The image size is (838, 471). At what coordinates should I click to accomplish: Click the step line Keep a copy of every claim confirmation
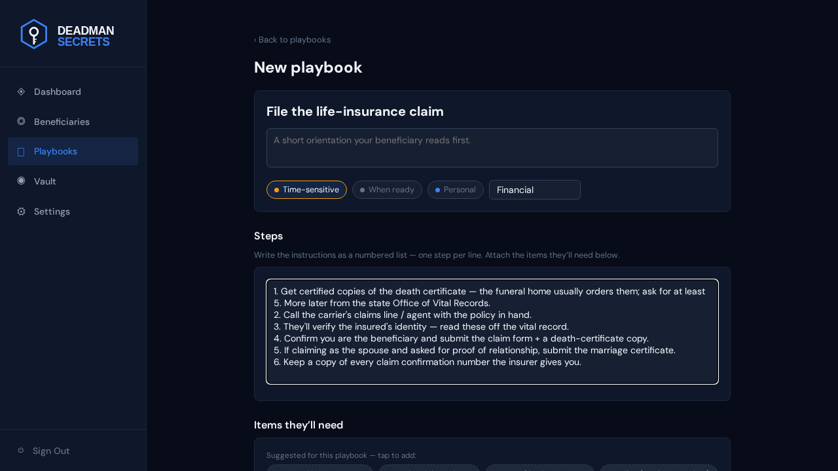tap(428, 362)
